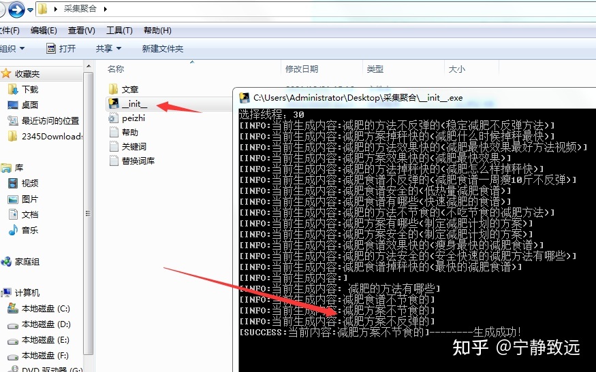Click console line 减肥方案不反弹的
This screenshot has width=596, height=372.
point(337,322)
